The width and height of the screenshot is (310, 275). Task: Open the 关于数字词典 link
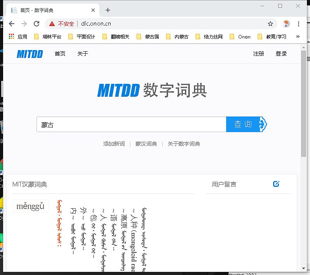click(184, 144)
